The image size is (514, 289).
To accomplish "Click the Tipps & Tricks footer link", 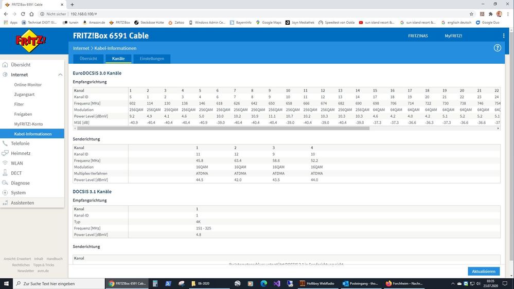I will [44, 265].
